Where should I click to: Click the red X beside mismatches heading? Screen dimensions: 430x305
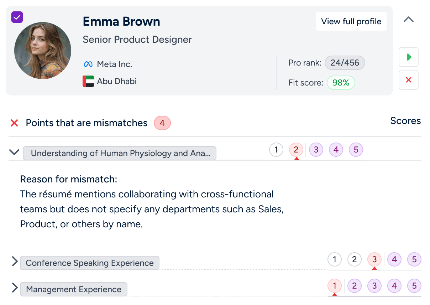tap(14, 123)
